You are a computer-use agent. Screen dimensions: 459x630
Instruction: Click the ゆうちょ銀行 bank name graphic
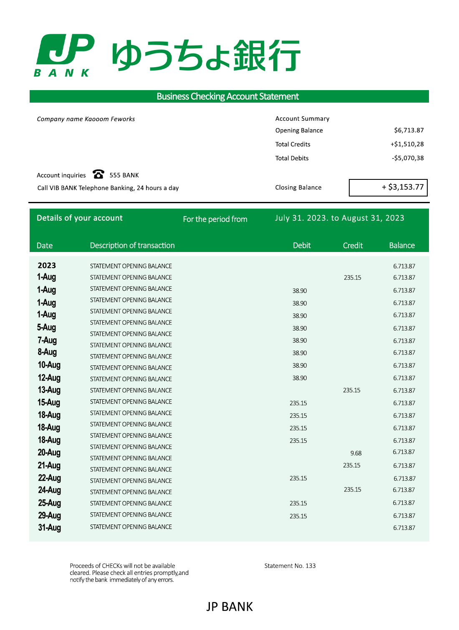(x=207, y=54)
